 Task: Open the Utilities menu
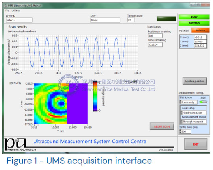[x=16, y=11]
